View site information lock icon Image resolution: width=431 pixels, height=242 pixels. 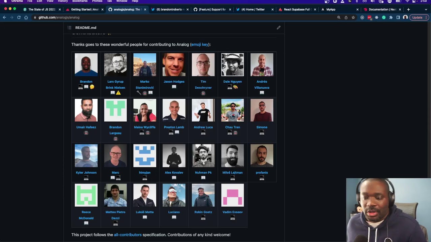[x=35, y=17]
